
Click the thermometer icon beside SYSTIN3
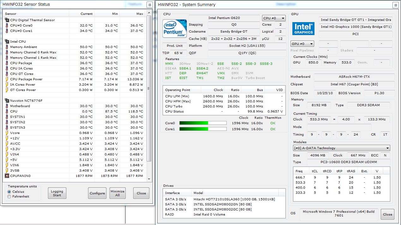tap(7, 127)
